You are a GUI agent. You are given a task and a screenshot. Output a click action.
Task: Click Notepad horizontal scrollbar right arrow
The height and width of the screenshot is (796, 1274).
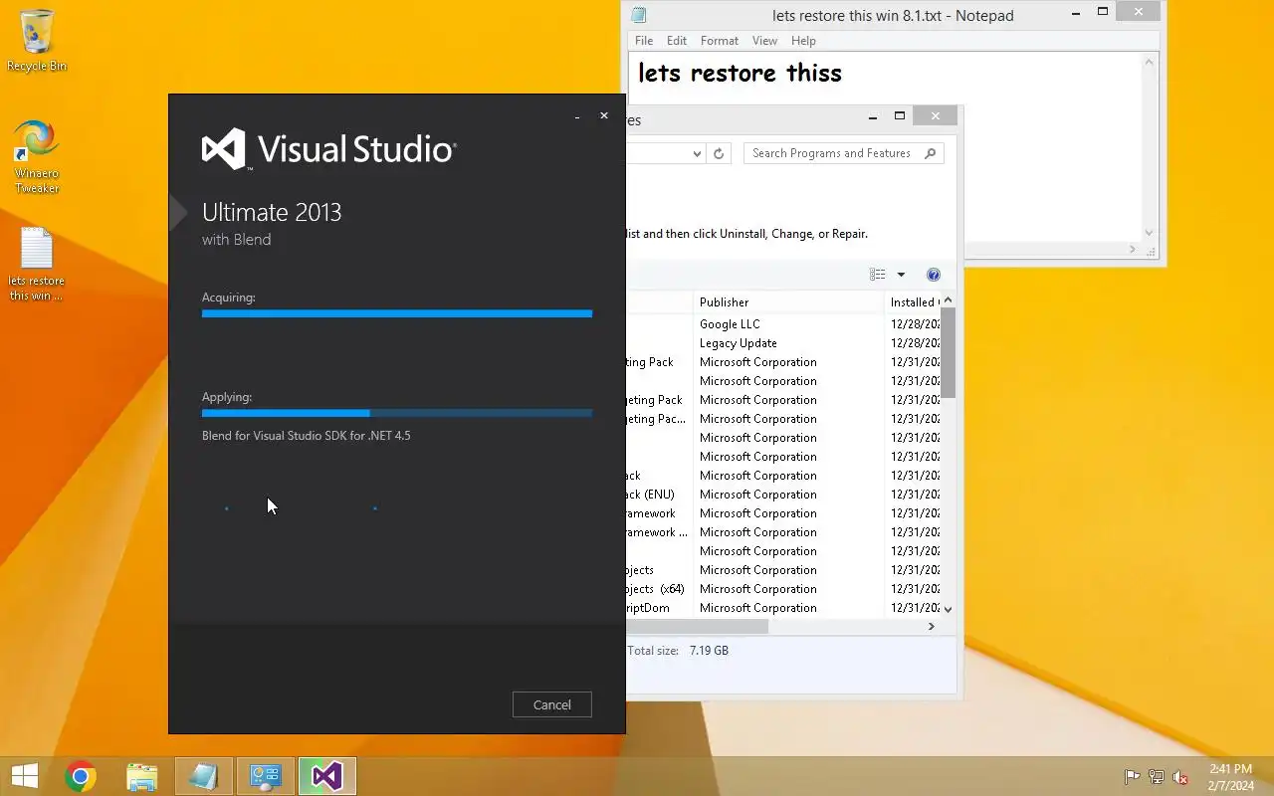click(1133, 249)
